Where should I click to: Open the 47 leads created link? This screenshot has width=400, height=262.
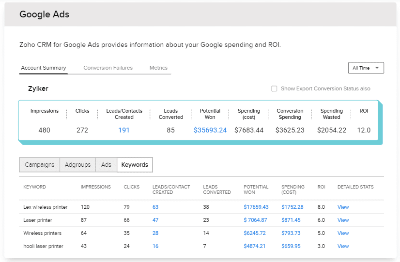click(x=155, y=220)
